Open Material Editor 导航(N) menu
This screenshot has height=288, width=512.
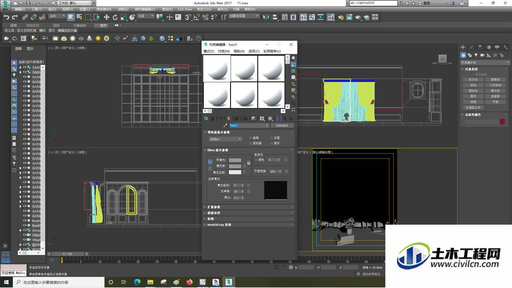tap(239, 51)
